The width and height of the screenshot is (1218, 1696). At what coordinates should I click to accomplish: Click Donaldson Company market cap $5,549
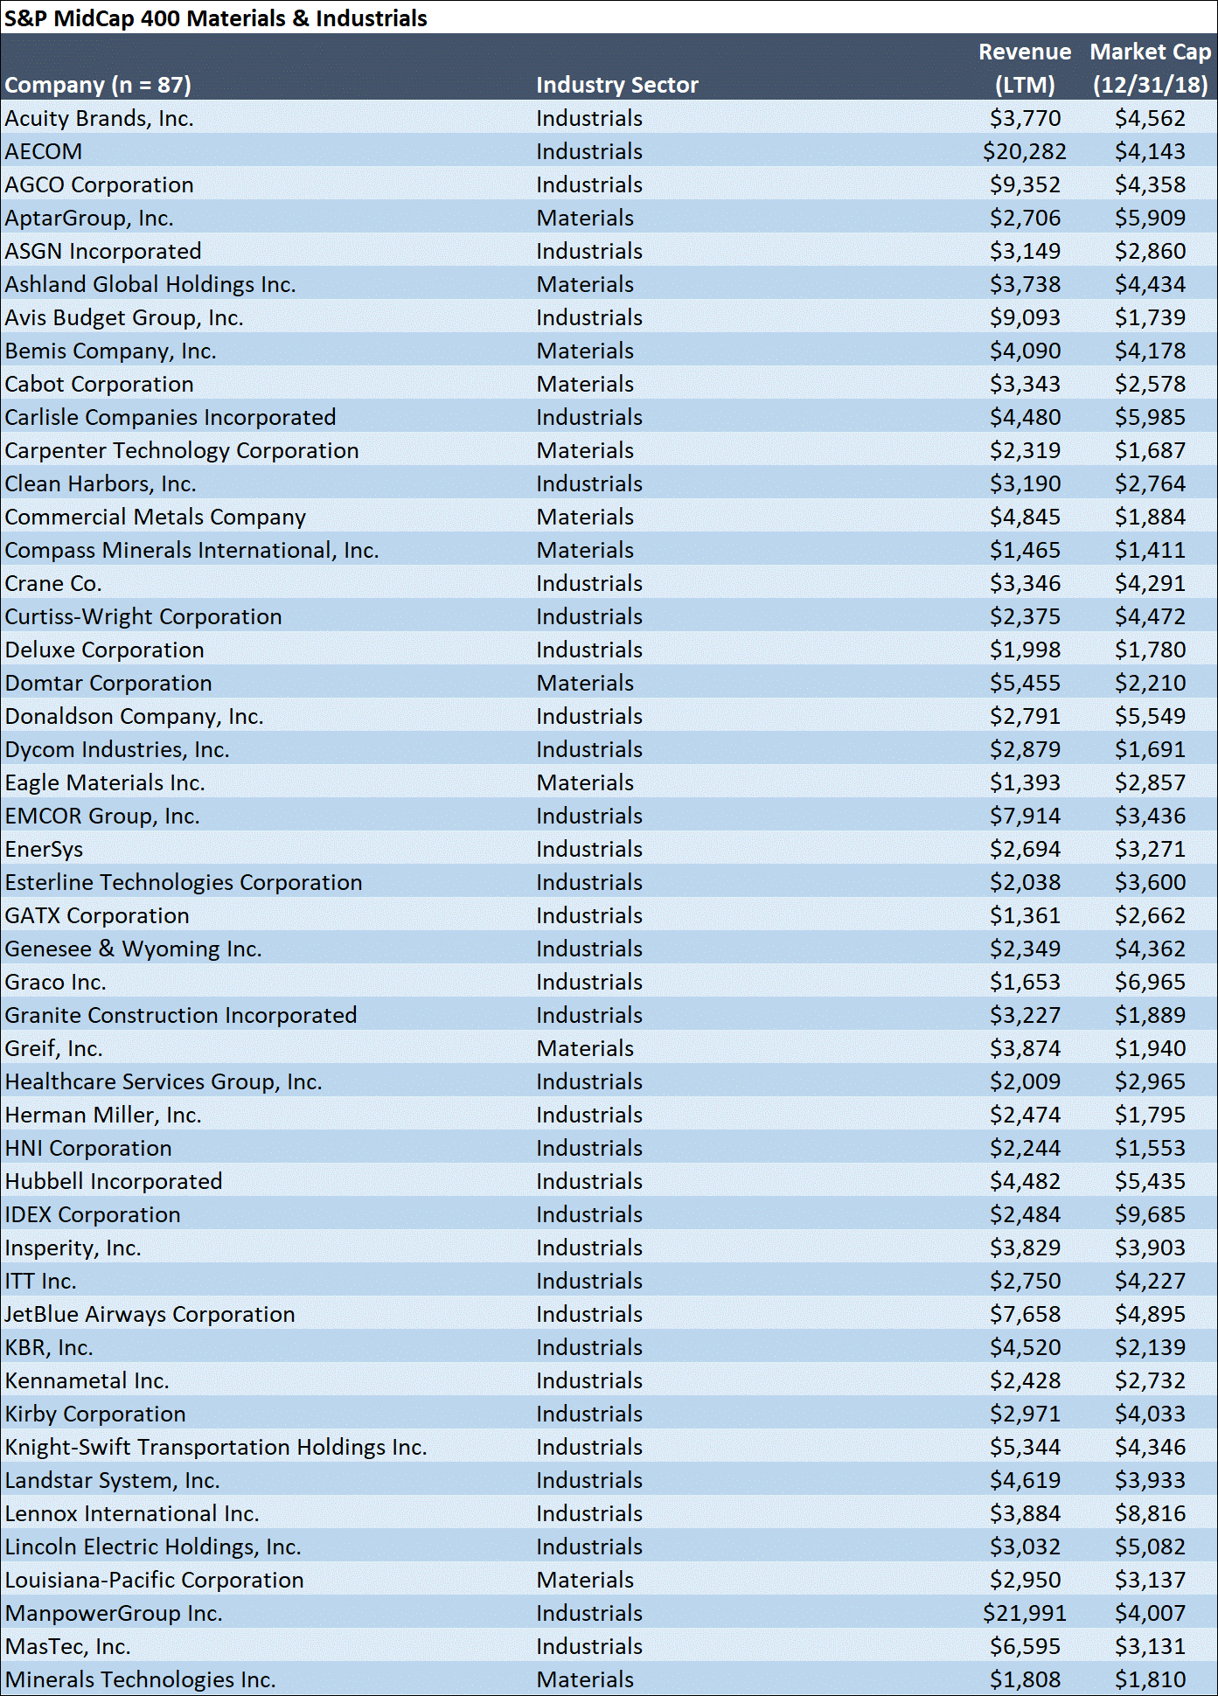point(1151,716)
